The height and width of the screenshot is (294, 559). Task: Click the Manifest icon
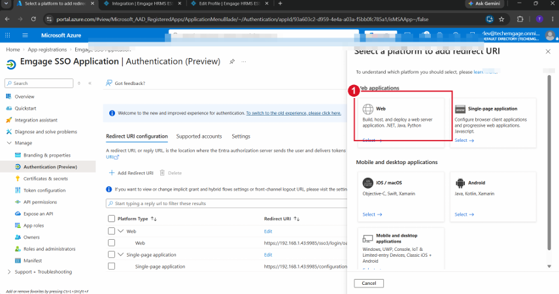(18, 261)
